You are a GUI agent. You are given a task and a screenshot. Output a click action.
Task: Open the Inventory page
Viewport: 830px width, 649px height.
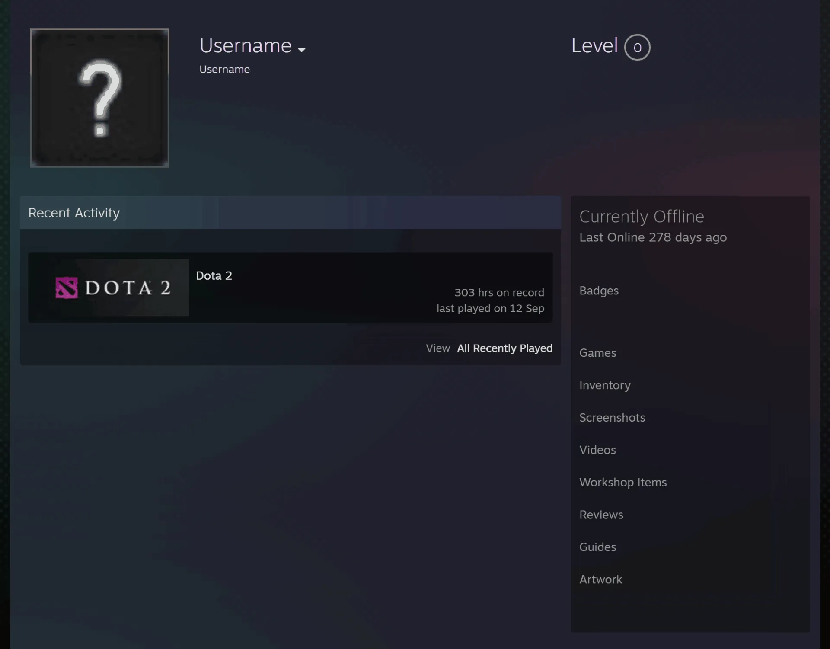pyautogui.click(x=605, y=385)
